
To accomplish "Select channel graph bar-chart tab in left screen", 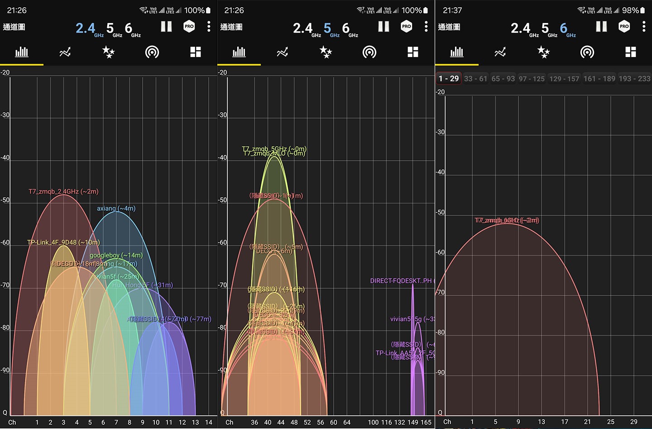I will [22, 52].
